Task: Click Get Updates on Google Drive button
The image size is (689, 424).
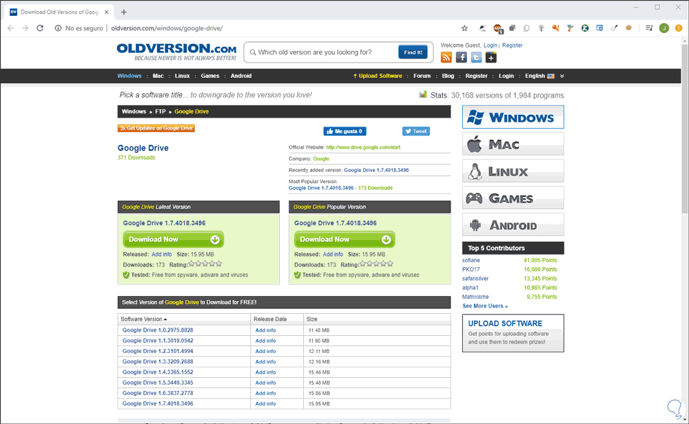Action: (x=156, y=128)
